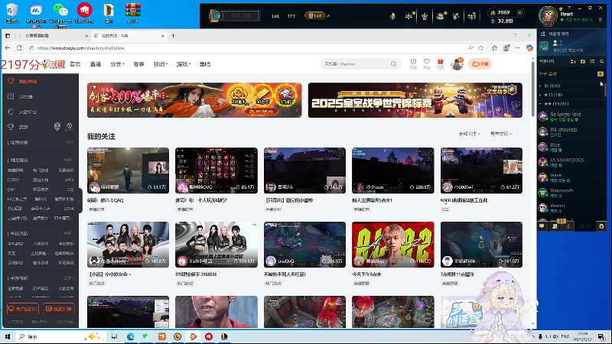Click the Douyu logo in the header
The image size is (612, 344).
coord(54,64)
